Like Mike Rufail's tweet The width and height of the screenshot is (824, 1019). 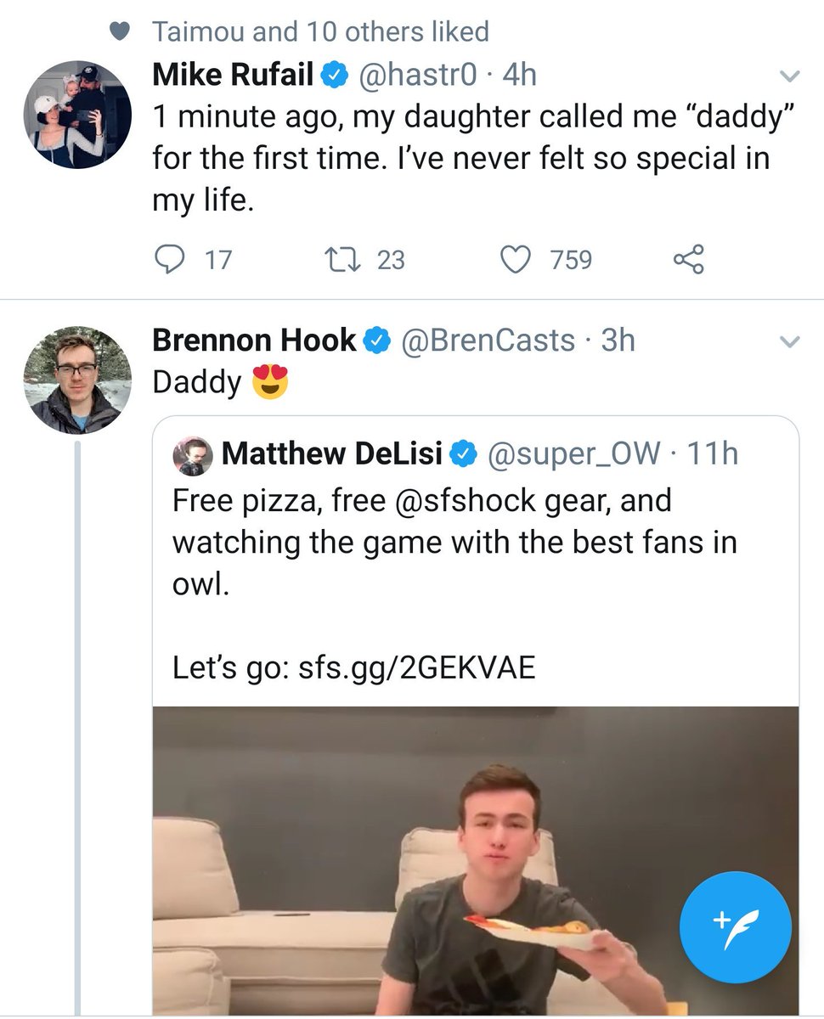pyautogui.click(x=515, y=258)
